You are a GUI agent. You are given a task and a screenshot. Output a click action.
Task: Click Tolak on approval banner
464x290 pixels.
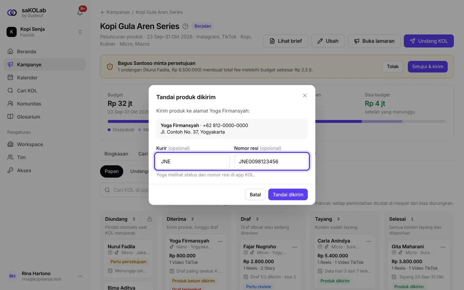click(393, 67)
